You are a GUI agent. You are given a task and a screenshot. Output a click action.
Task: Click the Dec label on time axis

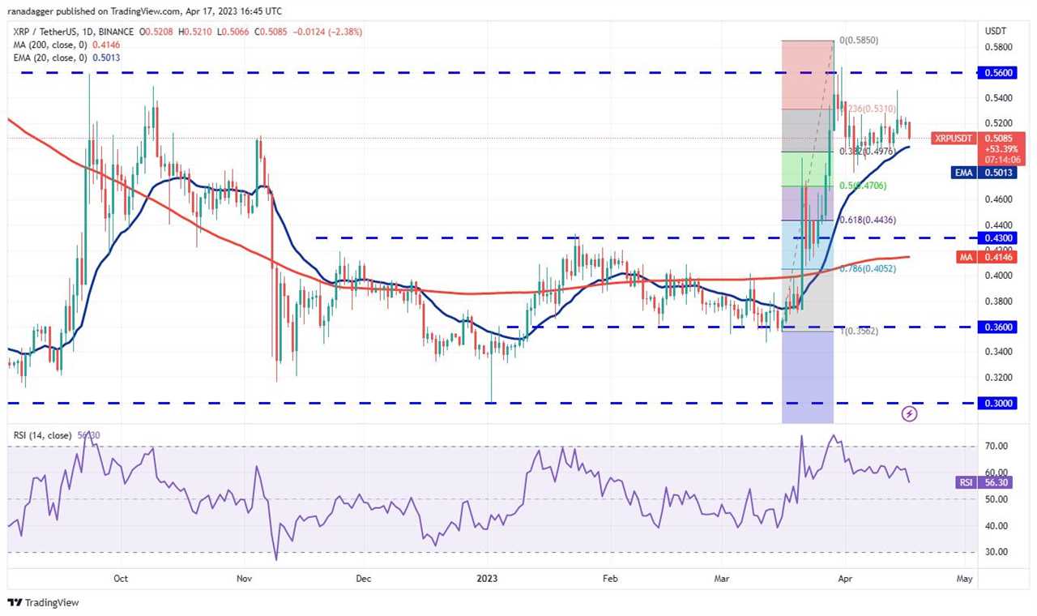[x=363, y=579]
